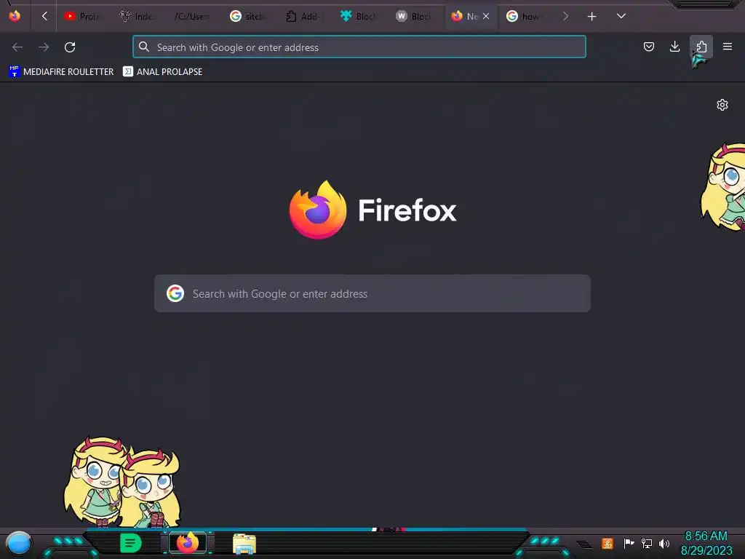Open the MEDIAFIRE ROULETTER bookmark
745x559 pixels.
click(61, 72)
